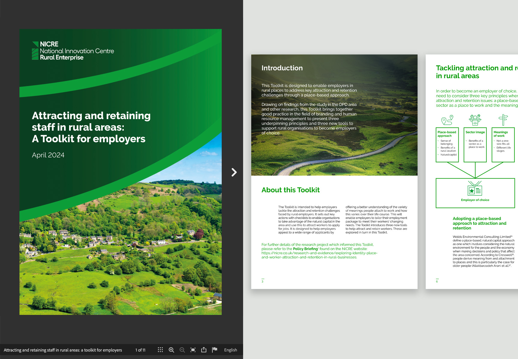The width and height of the screenshot is (518, 359).
Task: Click the About this Toolkit heading
Action: 290,190
